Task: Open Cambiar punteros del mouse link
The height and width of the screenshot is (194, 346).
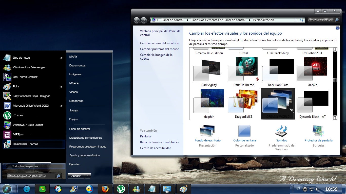Action: click(160, 49)
